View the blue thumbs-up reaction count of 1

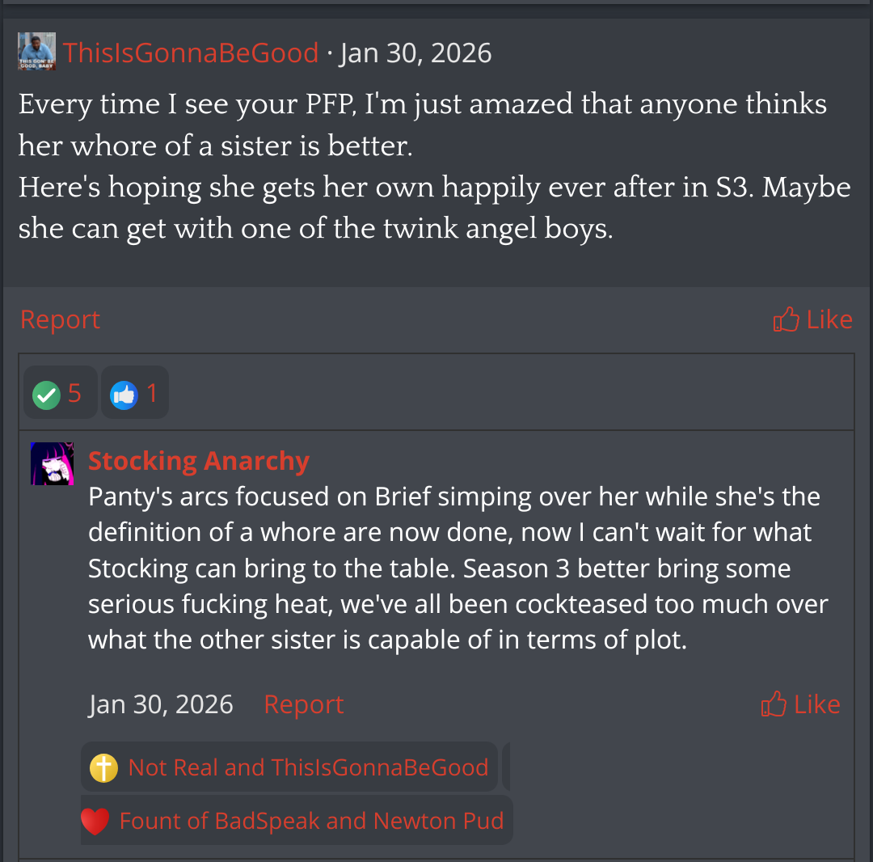152,393
